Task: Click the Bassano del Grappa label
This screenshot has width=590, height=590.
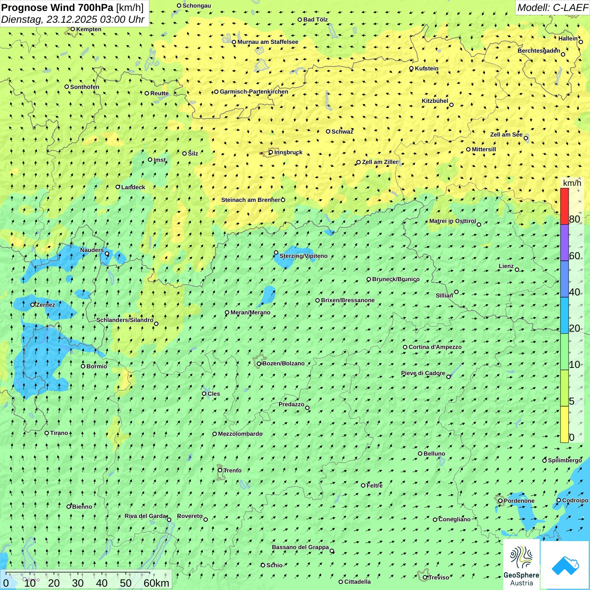Action: 300,547
